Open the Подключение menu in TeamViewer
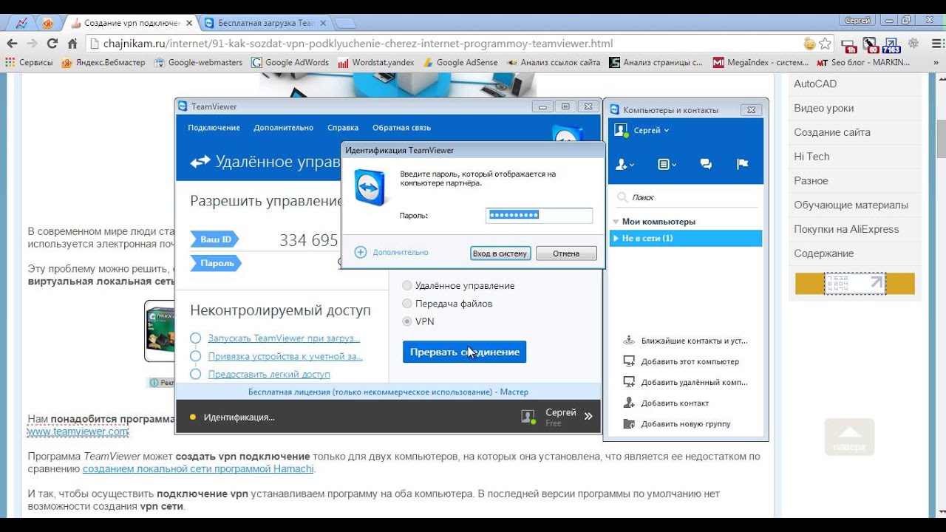The width and height of the screenshot is (946, 532). click(x=214, y=128)
